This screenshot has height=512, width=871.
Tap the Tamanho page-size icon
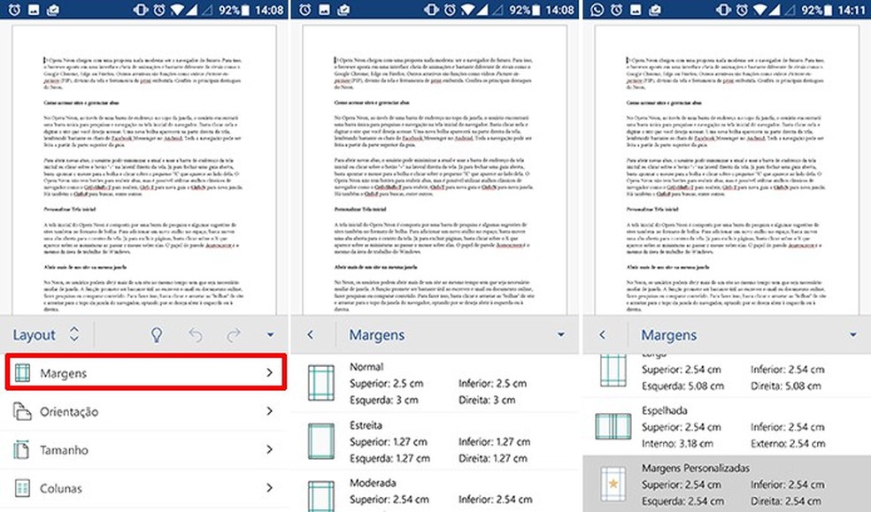[x=19, y=450]
